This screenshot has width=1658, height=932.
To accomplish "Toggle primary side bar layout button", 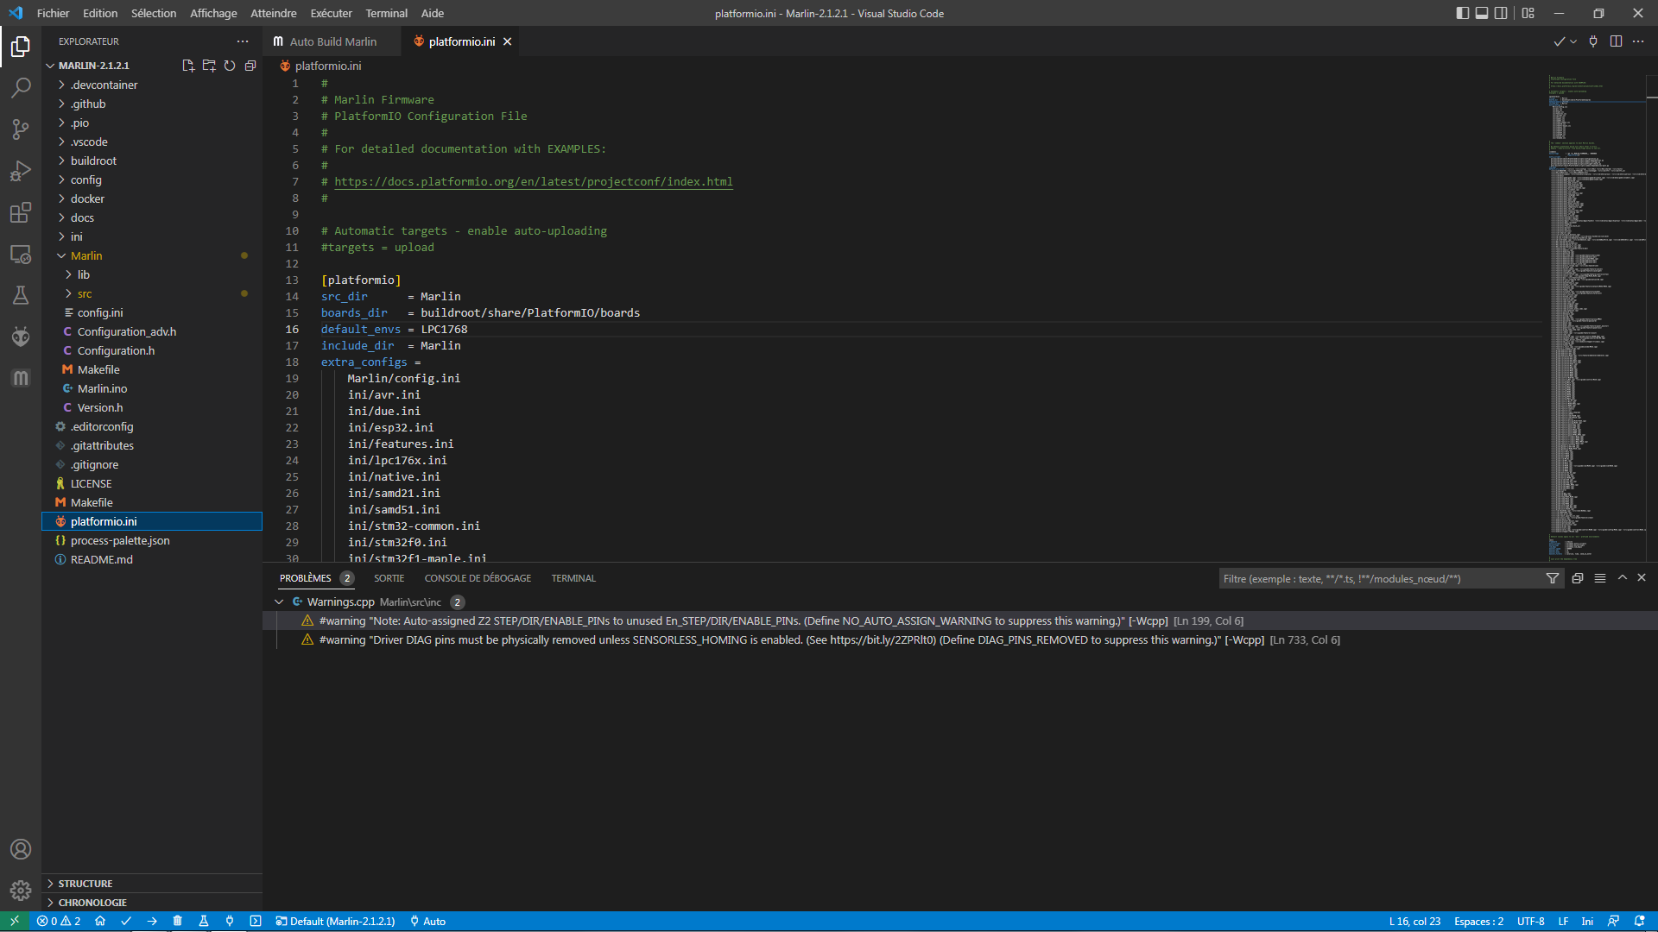I will pos(1462,13).
